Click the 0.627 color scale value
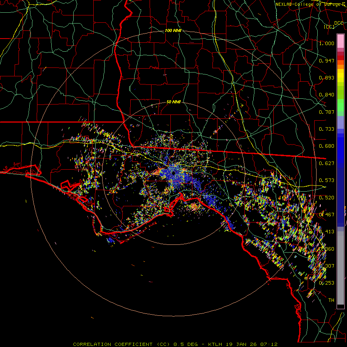The image size is (347, 347). (x=327, y=163)
